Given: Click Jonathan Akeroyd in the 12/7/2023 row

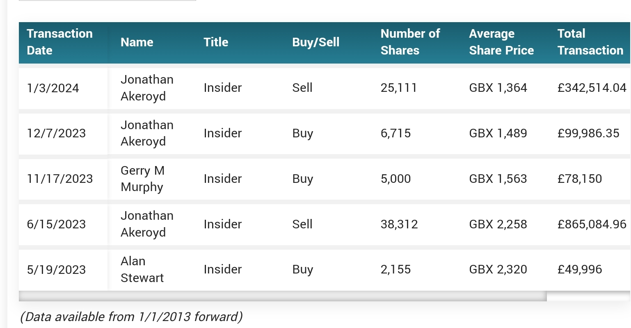Looking at the screenshot, I should pos(147,133).
